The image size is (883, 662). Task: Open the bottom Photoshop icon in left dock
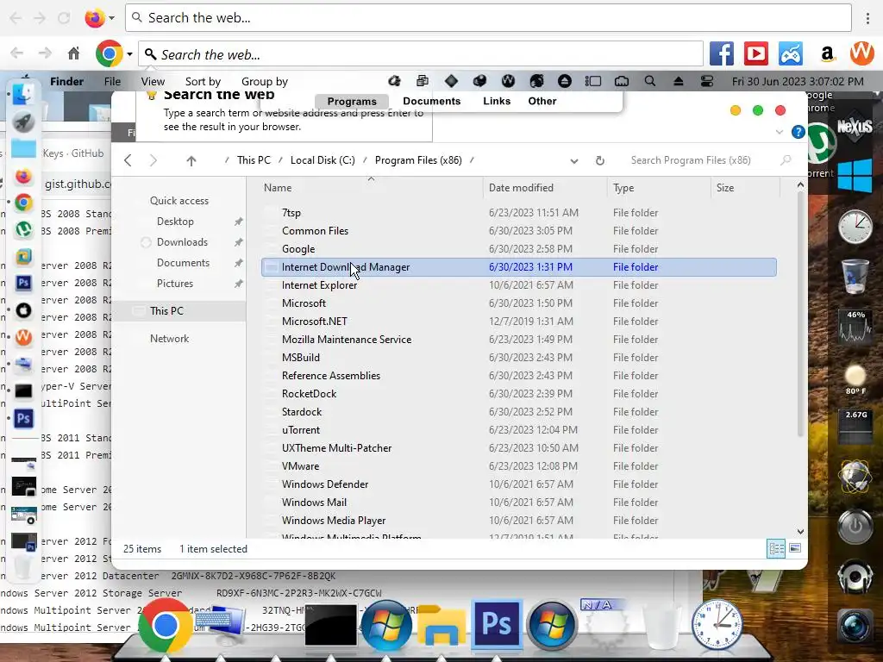tap(23, 419)
